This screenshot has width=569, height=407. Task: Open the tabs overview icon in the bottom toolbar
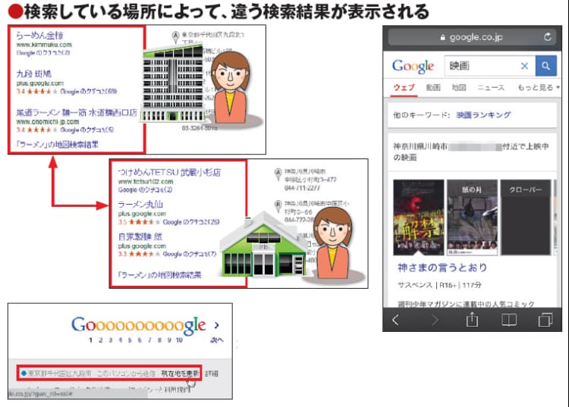[x=545, y=320]
